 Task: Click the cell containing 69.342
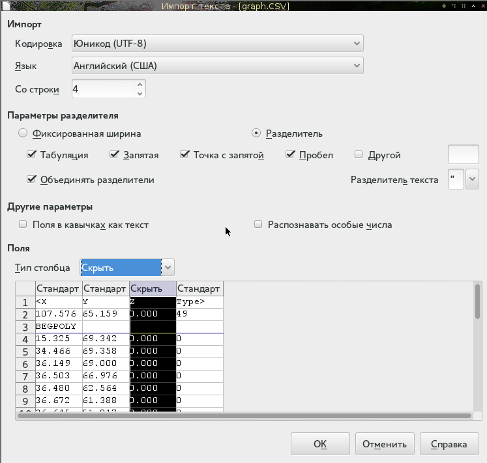106,339
